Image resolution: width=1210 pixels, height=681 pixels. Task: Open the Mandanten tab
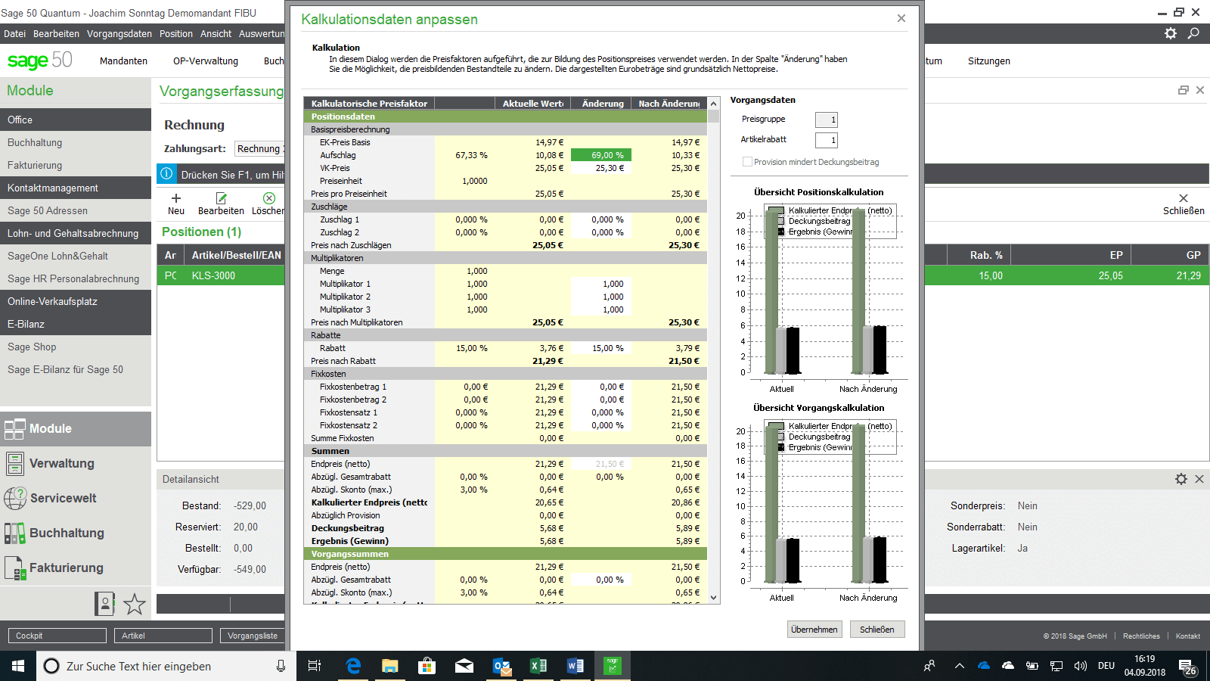coord(123,61)
